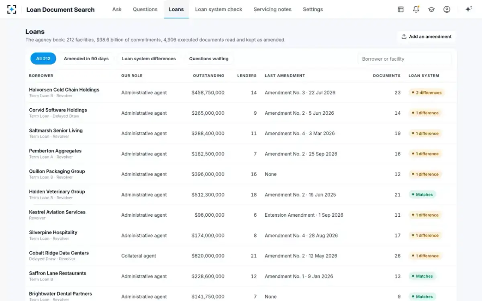Click Silverpine Hospitality's 1 difference badge
This screenshot has width=482, height=301.
[425, 236]
